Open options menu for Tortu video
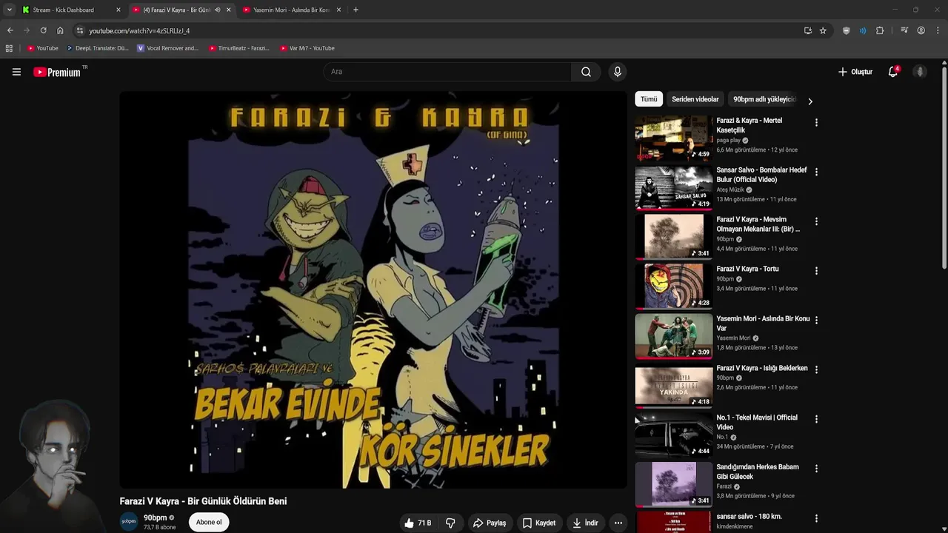Image resolution: width=948 pixels, height=533 pixels. [x=816, y=271]
